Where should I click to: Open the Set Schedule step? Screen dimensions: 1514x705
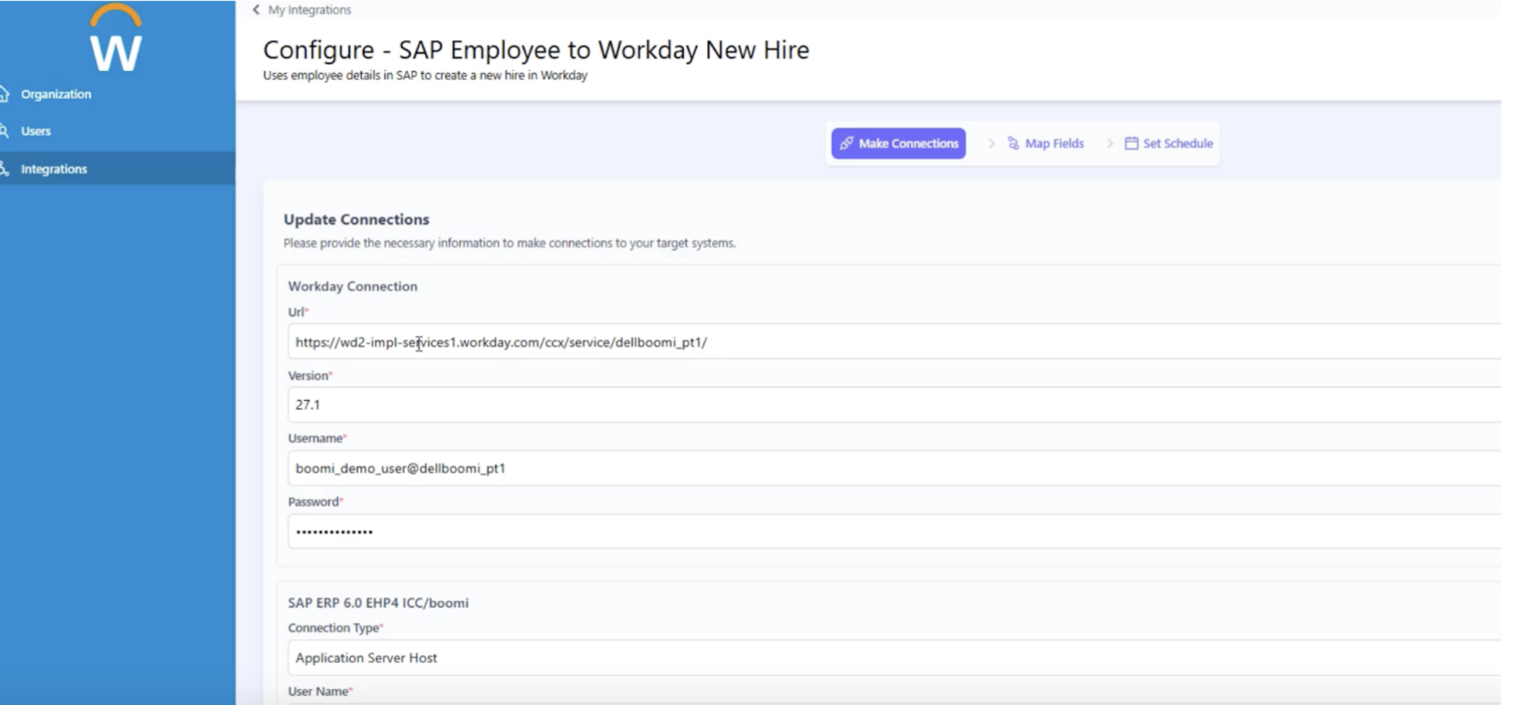click(x=1176, y=143)
